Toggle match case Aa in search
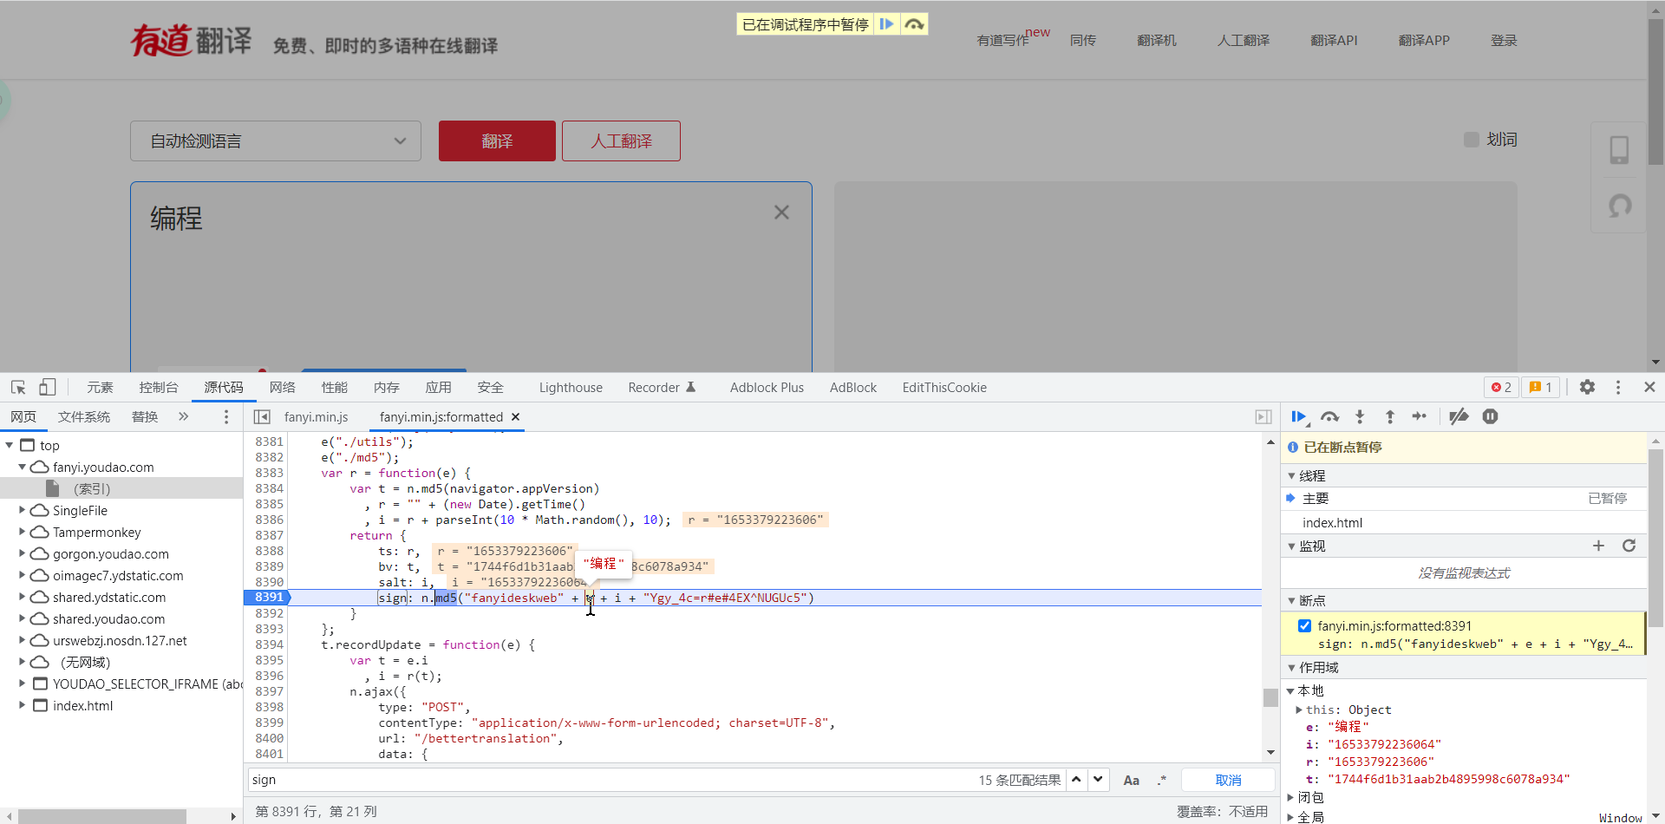The image size is (1665, 824). coord(1132,780)
